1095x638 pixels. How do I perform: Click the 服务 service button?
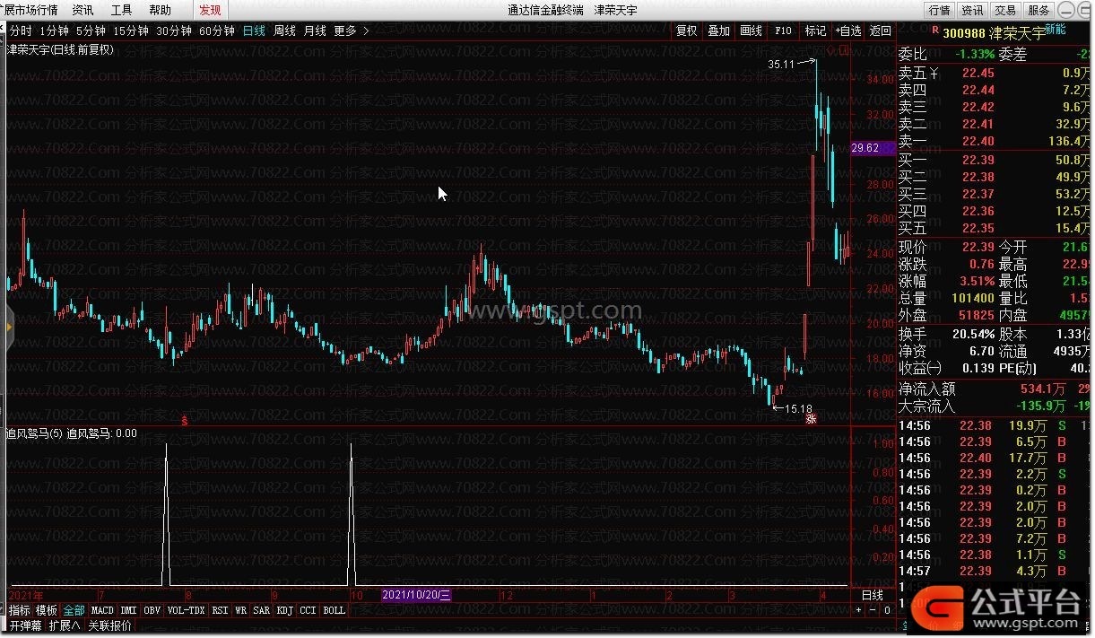[1039, 10]
